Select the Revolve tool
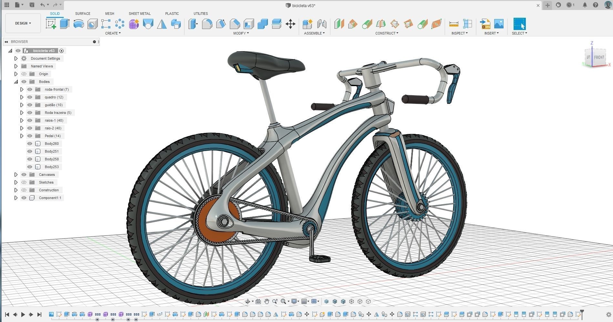 (78, 24)
